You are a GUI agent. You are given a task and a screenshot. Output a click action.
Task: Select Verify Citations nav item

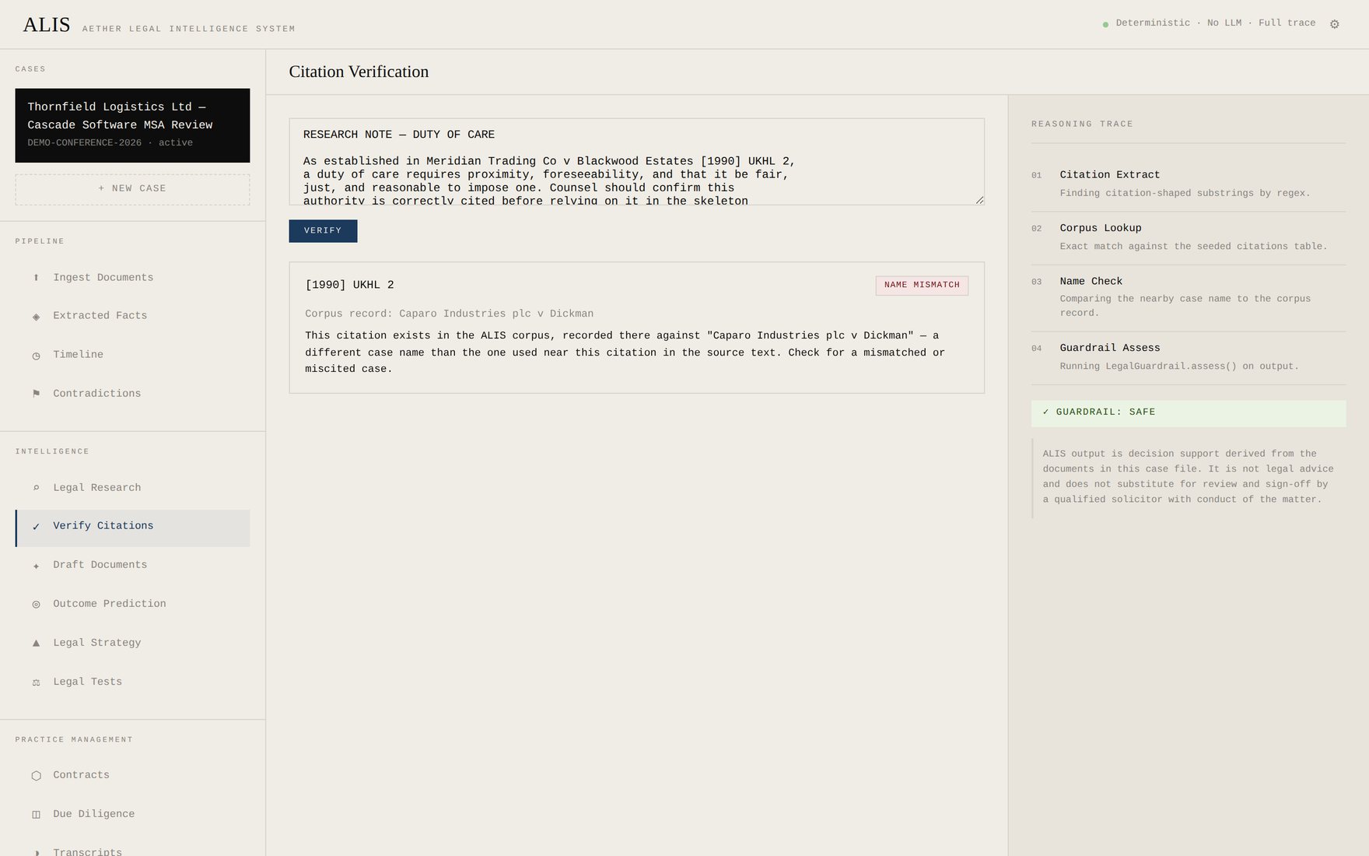tap(132, 528)
